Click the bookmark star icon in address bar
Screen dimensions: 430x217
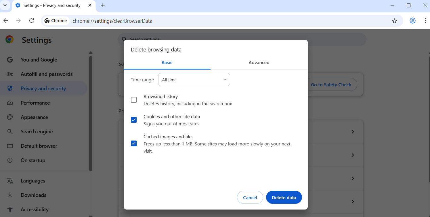pos(394,21)
